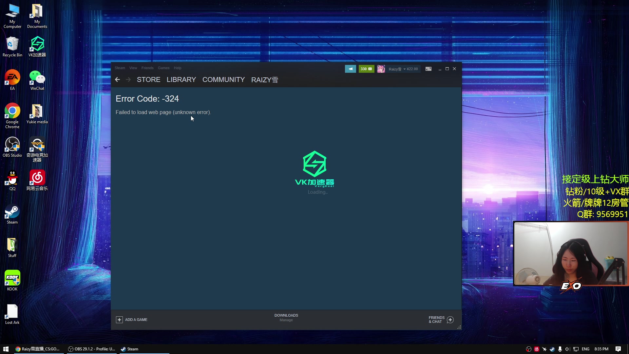Click the ADD A GAME button

(136, 320)
